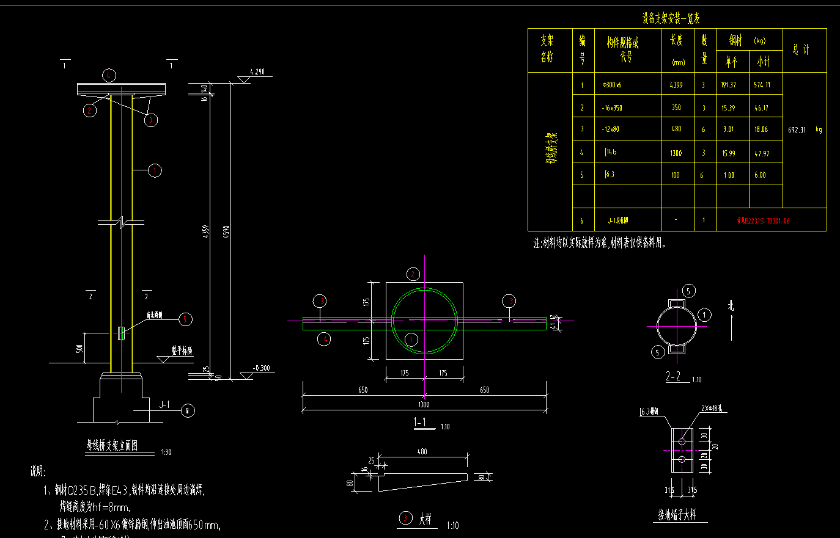Select the 4359 vertical dimension
Image resolution: width=840 pixels, height=538 pixels.
(206, 232)
